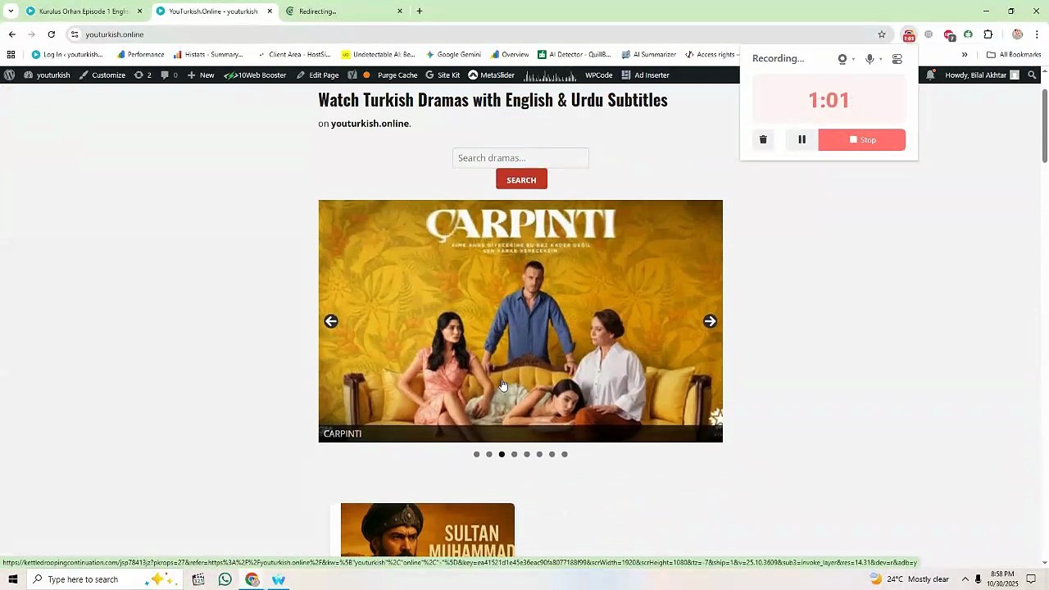Click the Search dramas input field
Image resolution: width=1049 pixels, height=590 pixels.
pos(520,157)
